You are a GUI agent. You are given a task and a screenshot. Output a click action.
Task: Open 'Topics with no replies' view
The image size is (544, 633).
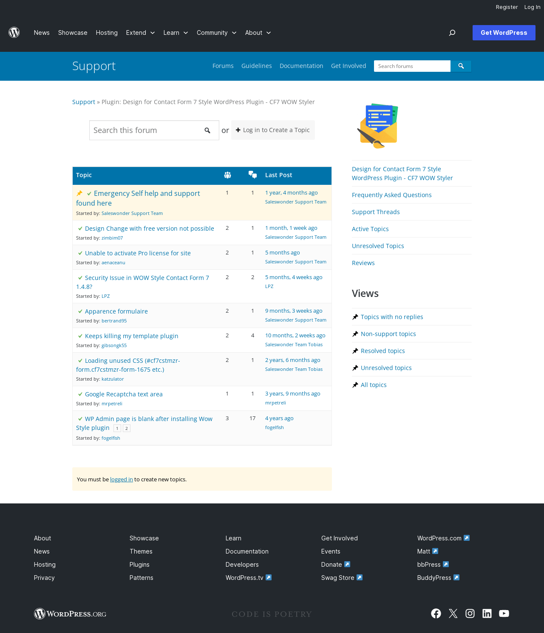pyautogui.click(x=392, y=317)
